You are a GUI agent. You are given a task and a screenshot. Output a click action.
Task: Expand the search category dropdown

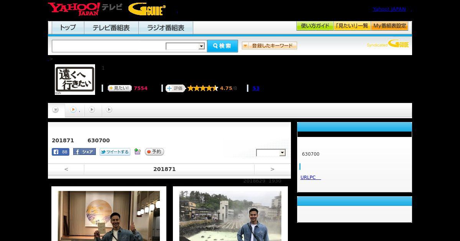click(185, 46)
